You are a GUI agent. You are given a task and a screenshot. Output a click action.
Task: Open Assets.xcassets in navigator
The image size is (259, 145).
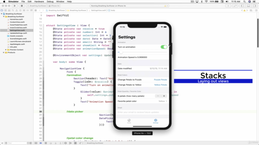click(x=16, y=36)
